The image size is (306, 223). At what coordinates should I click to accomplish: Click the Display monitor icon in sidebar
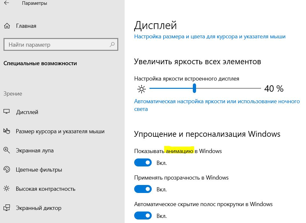[7, 112]
